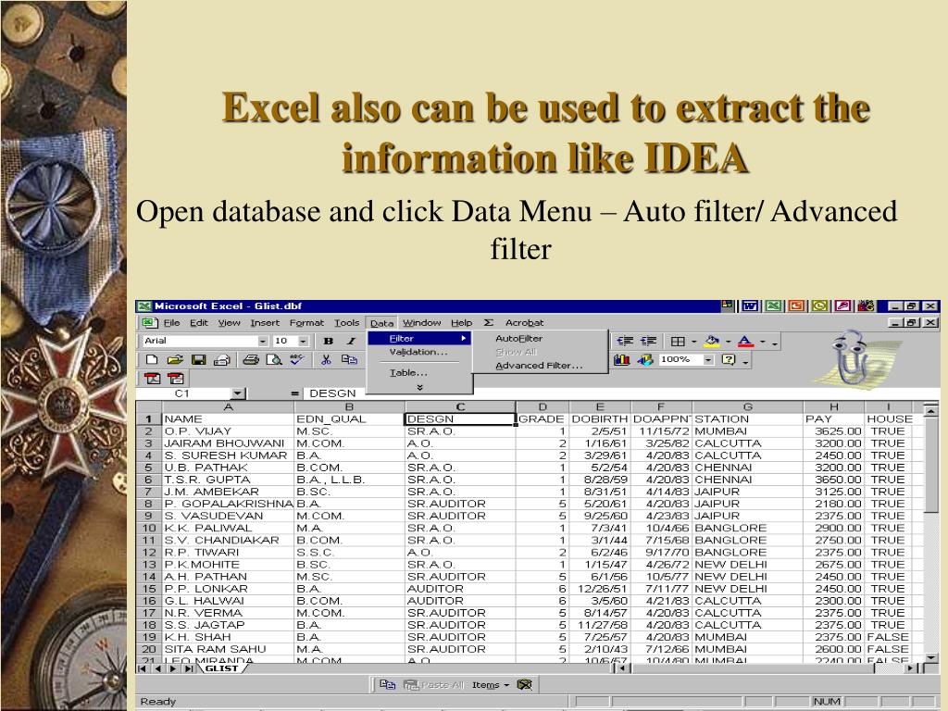Open the Acrobat menu
This screenshot has height=711, width=948.
point(524,323)
